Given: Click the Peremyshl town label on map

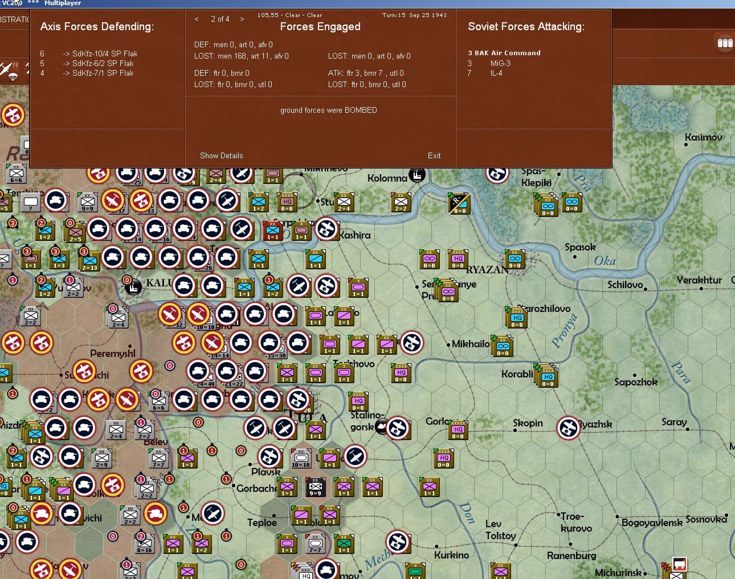Looking at the screenshot, I should [x=113, y=354].
